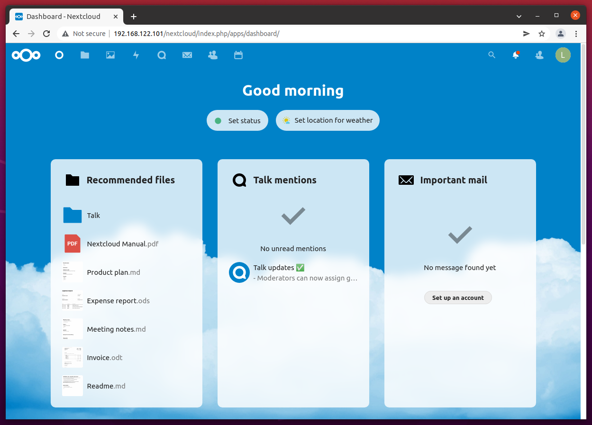Click the Expense report thumbnail
The width and height of the screenshot is (592, 425).
coord(73,300)
